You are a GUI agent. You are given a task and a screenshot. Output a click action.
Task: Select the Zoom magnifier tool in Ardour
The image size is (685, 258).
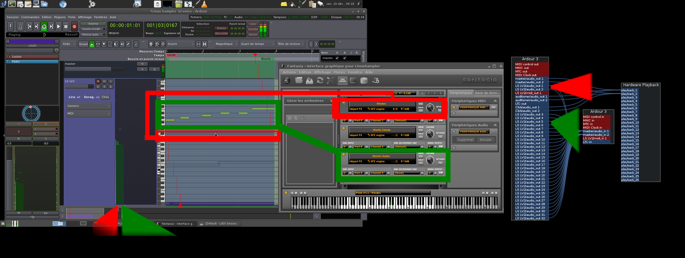coord(104,44)
